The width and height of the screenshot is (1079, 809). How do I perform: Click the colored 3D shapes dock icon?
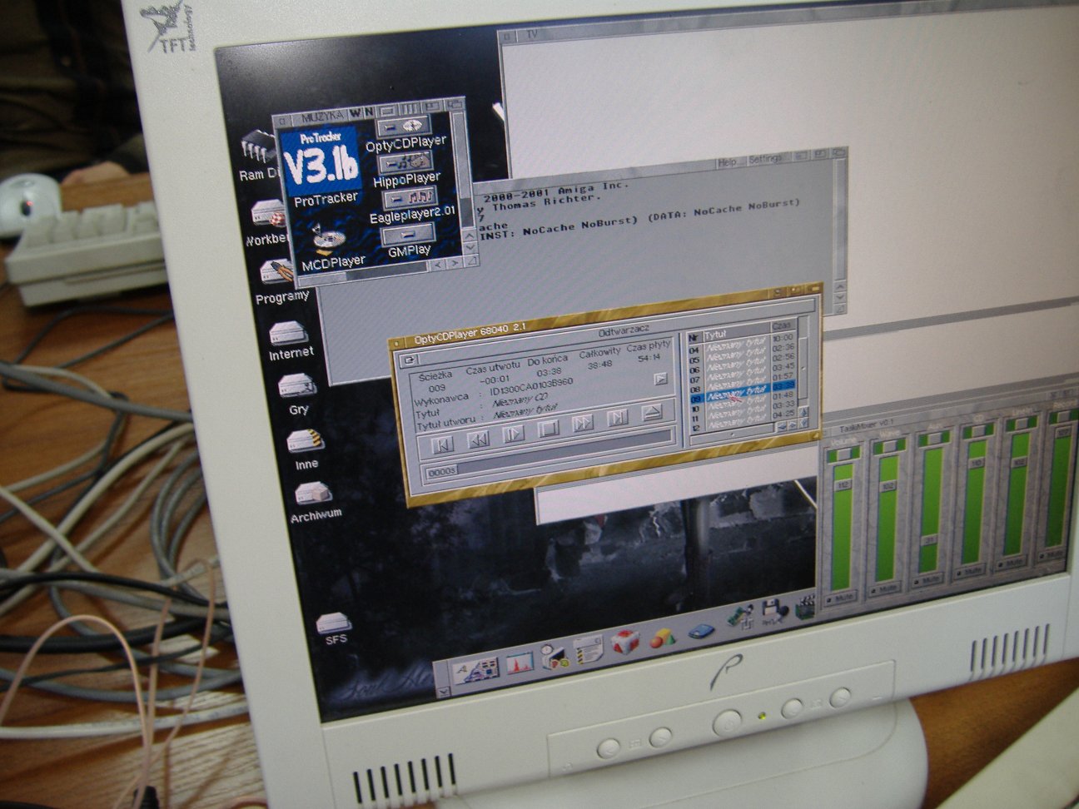[x=661, y=640]
